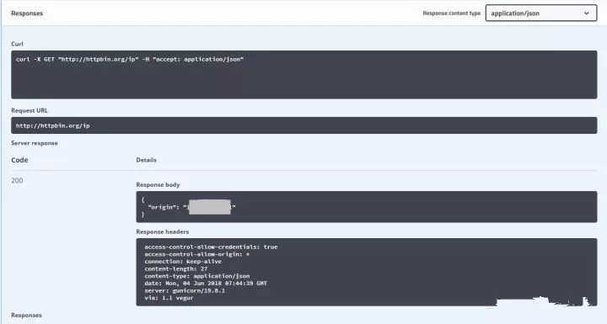
Task: Click the top Responses heading
Action: [27, 13]
